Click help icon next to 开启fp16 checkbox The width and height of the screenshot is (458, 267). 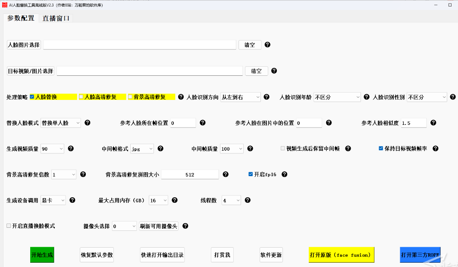(284, 174)
